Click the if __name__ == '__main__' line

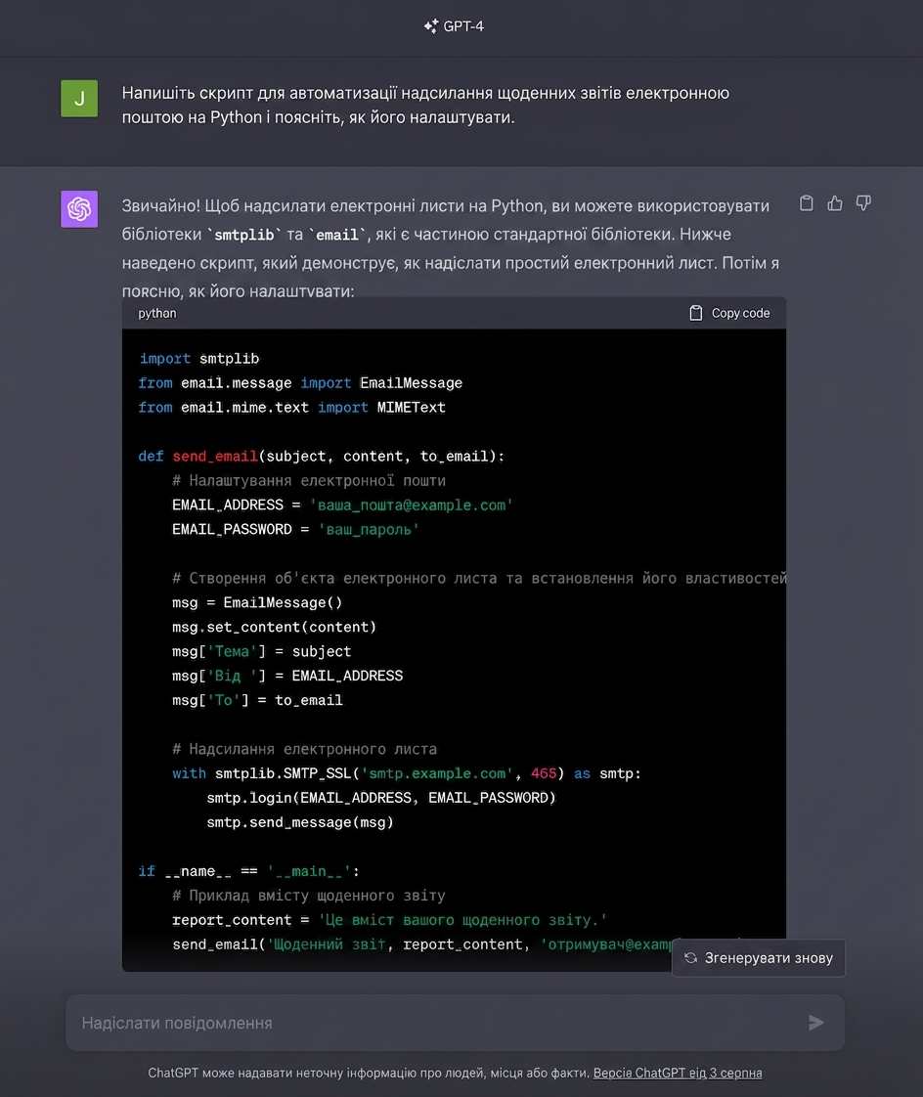pyautogui.click(x=249, y=871)
